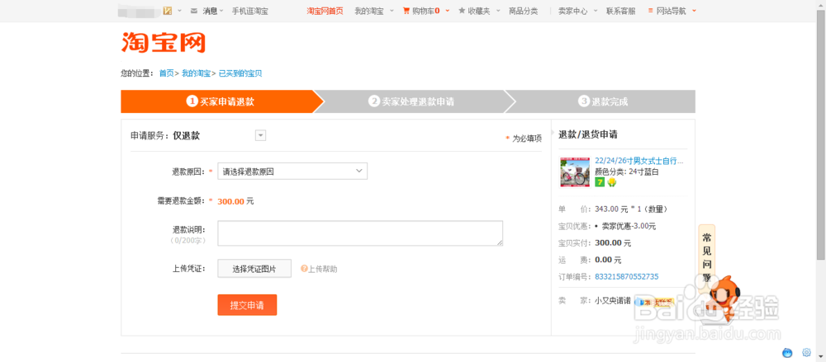This screenshot has height=362, width=826.
Task: Click the 300.00 元 refund amount
Action: click(x=235, y=201)
